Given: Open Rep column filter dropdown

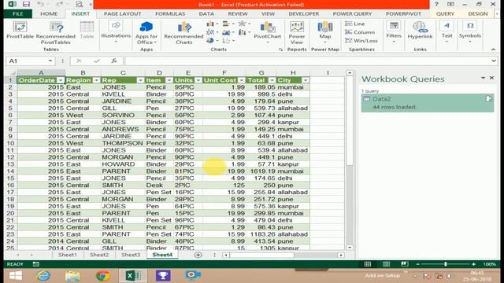Looking at the screenshot, I should tap(140, 80).
